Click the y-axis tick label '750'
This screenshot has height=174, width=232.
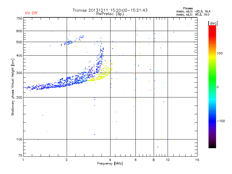click(19, 18)
